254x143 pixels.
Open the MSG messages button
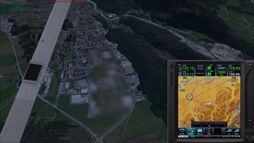point(191,131)
